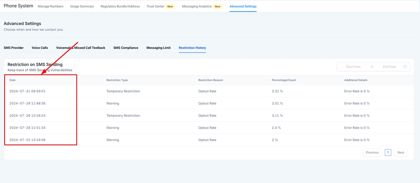The image size is (420, 183).
Task: Switch to Usage Summary tab
Action: coord(82,6)
